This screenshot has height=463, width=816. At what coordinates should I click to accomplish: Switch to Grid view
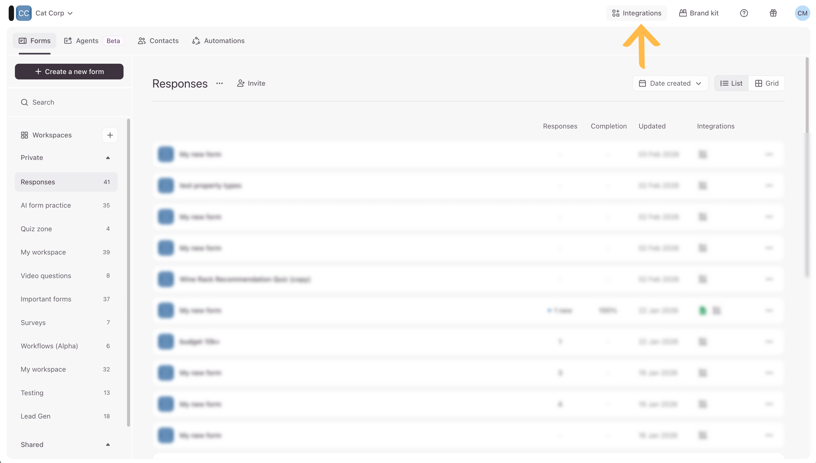coord(766,83)
